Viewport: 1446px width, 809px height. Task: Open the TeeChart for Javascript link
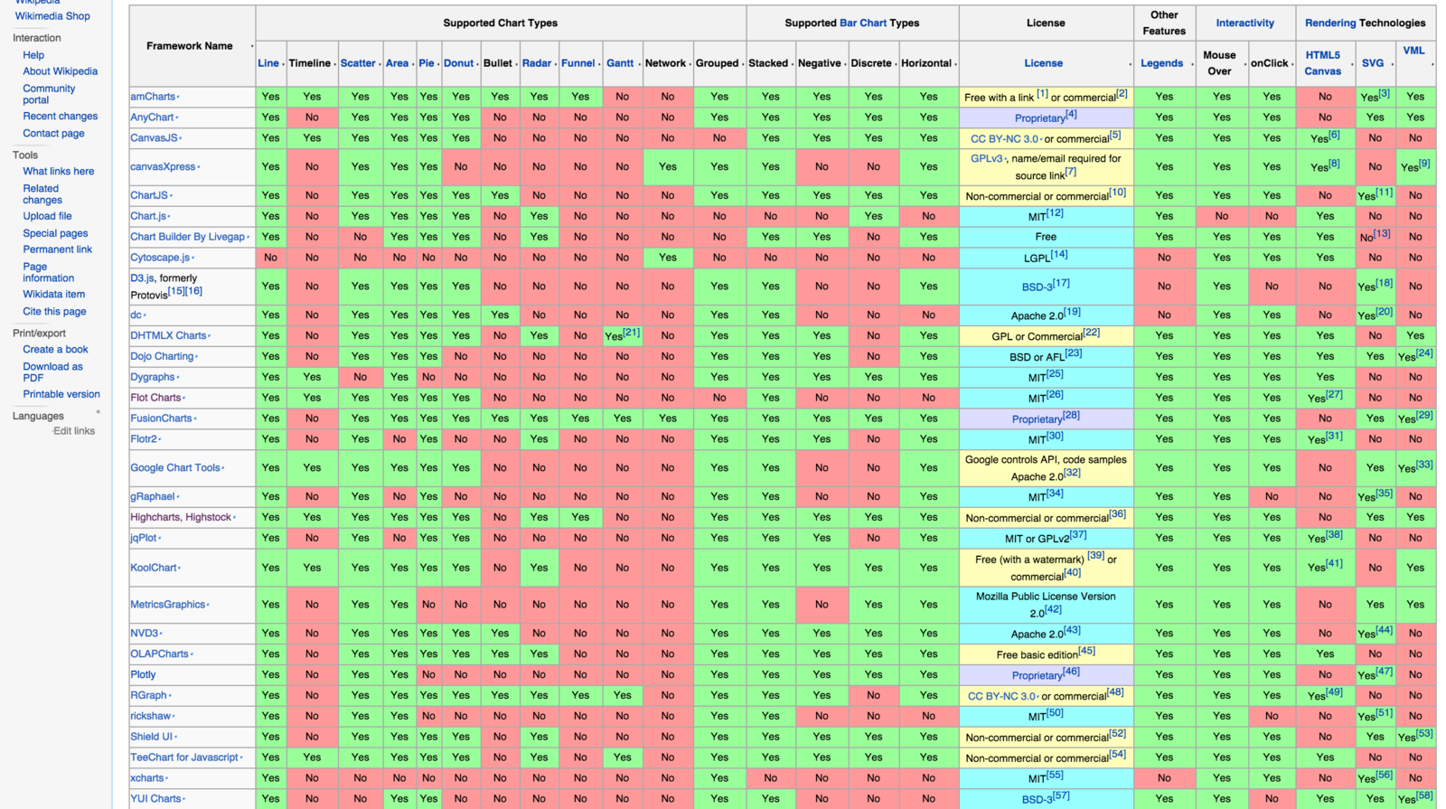[184, 757]
